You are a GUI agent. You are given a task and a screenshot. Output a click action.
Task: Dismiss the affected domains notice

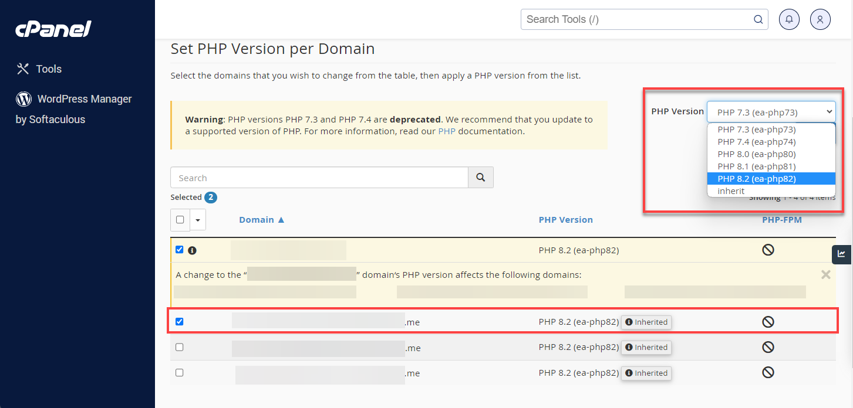tap(825, 274)
